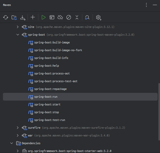Expand the site plugin node
The height and width of the screenshot is (153, 160).
tap(18, 27)
